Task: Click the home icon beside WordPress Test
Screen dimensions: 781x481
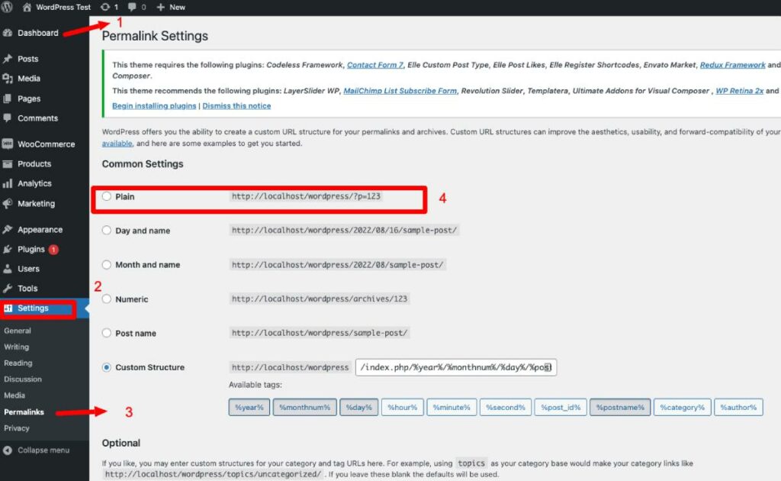Action: pos(27,7)
